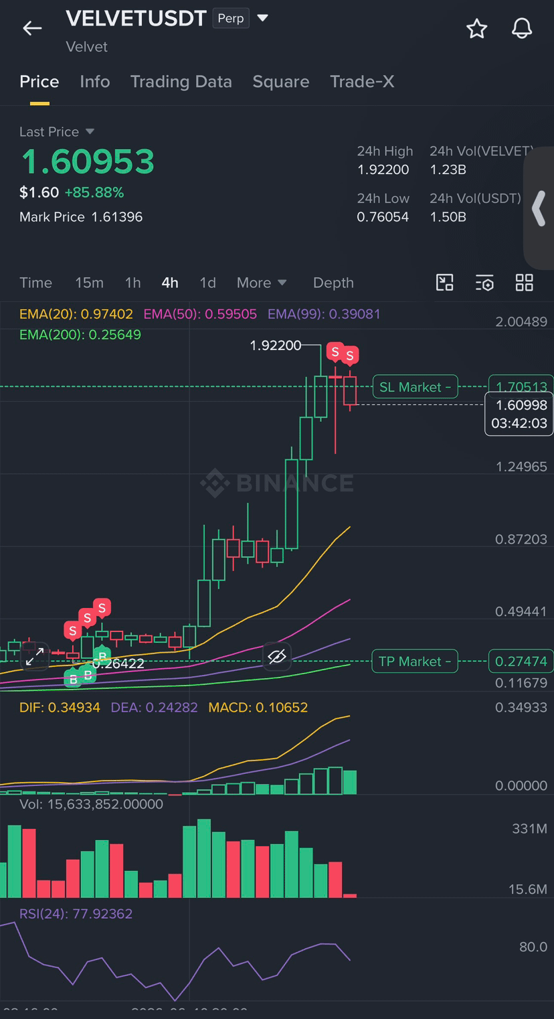Add VELVETUSDT to favorites with star icon
The image size is (554, 1019).
coord(476,28)
